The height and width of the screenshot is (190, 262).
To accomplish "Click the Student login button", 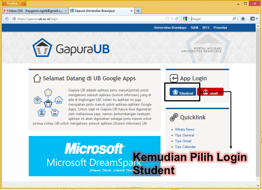I will (x=183, y=92).
